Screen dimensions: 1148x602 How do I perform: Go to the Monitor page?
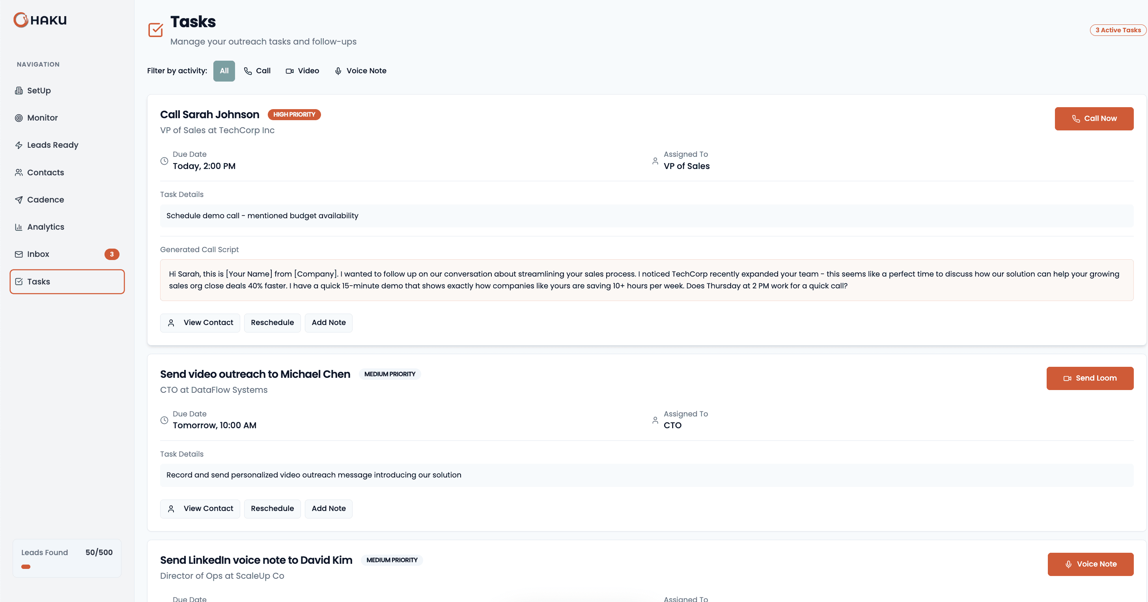coord(42,118)
